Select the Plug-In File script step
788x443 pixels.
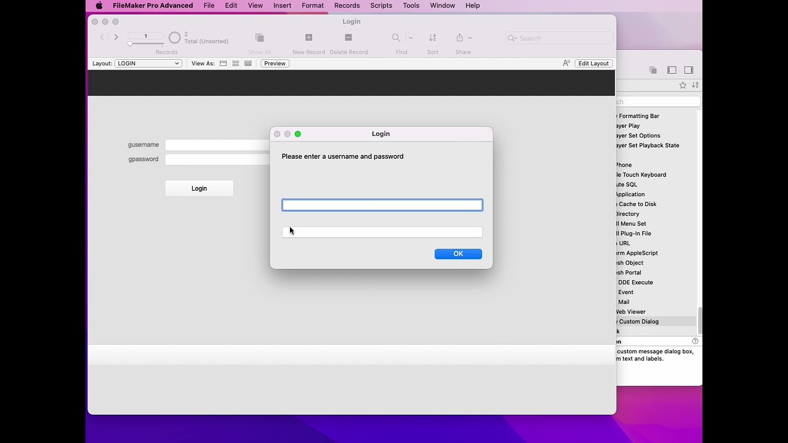pyautogui.click(x=656, y=234)
